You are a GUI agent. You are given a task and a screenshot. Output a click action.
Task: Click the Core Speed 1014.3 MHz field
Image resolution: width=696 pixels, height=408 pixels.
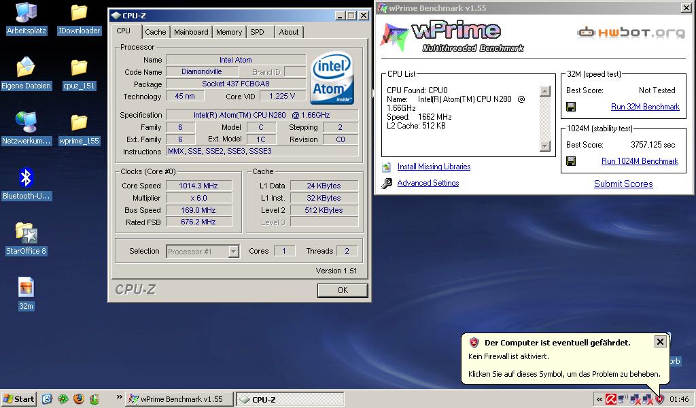tap(198, 186)
